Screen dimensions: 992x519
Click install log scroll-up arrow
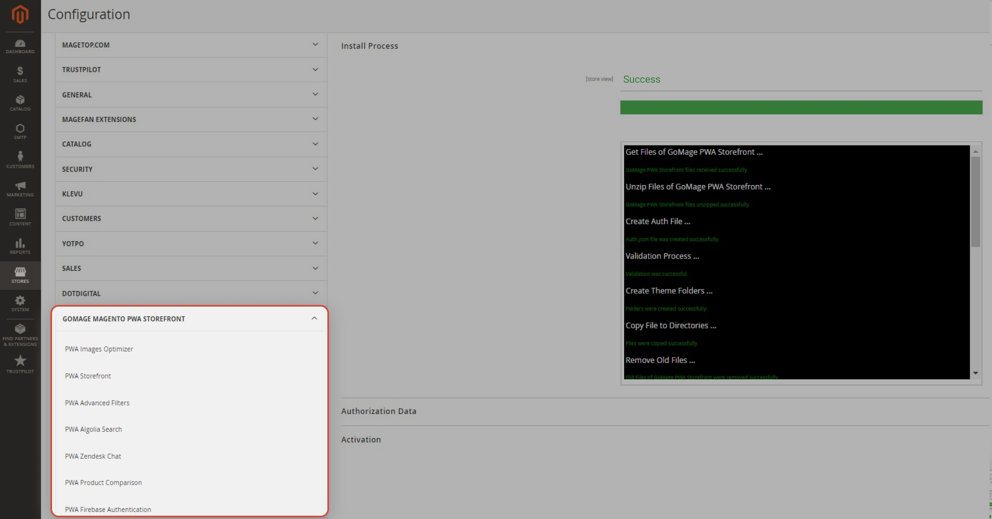point(975,152)
